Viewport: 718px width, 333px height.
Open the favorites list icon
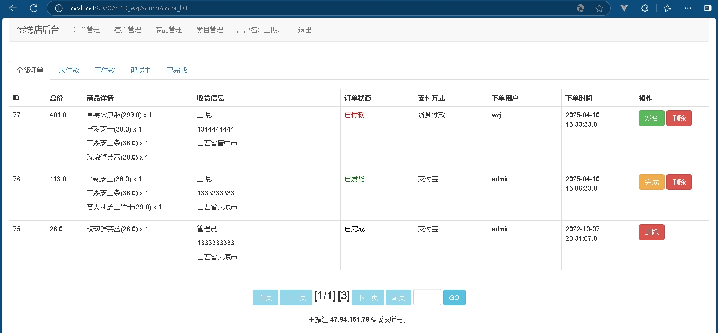(668, 8)
